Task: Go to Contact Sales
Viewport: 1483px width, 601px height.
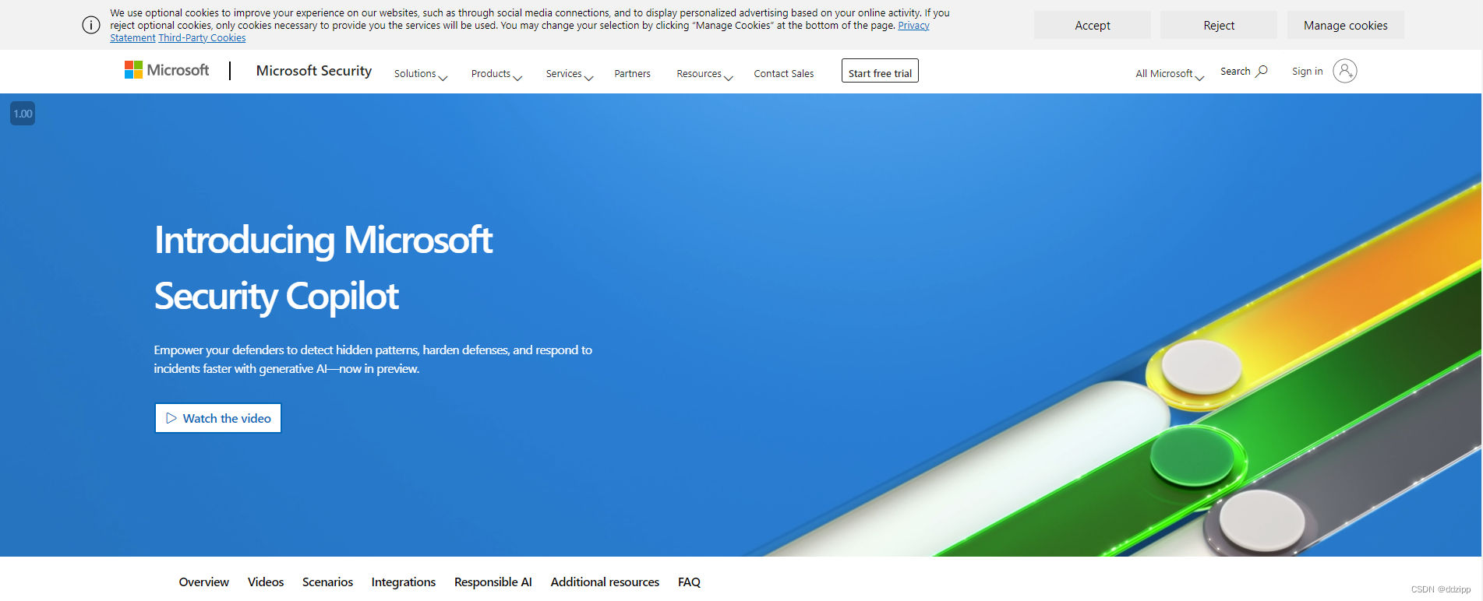Action: pyautogui.click(x=784, y=74)
